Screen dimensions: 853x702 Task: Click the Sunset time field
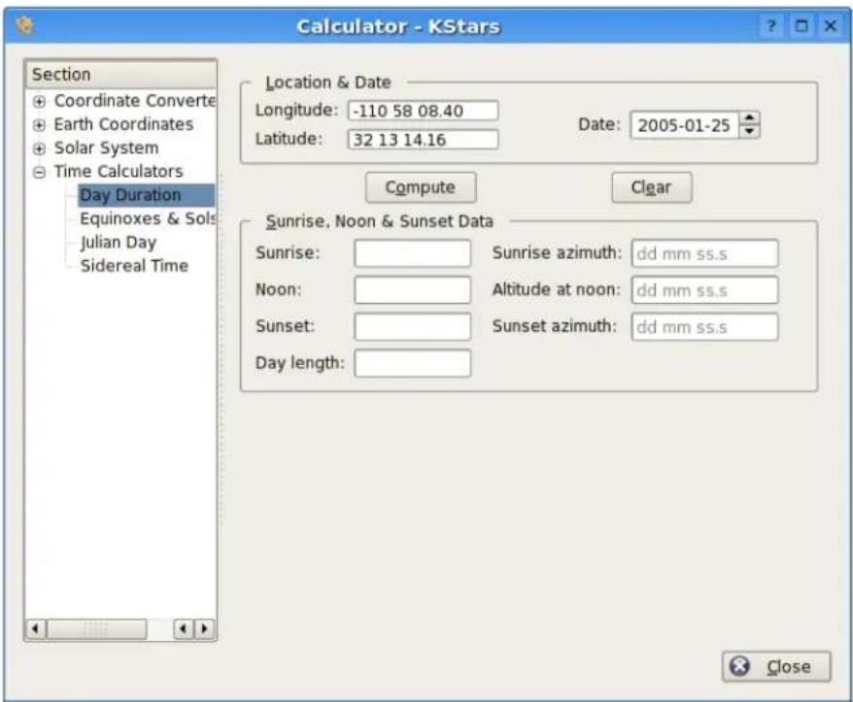[x=412, y=326]
